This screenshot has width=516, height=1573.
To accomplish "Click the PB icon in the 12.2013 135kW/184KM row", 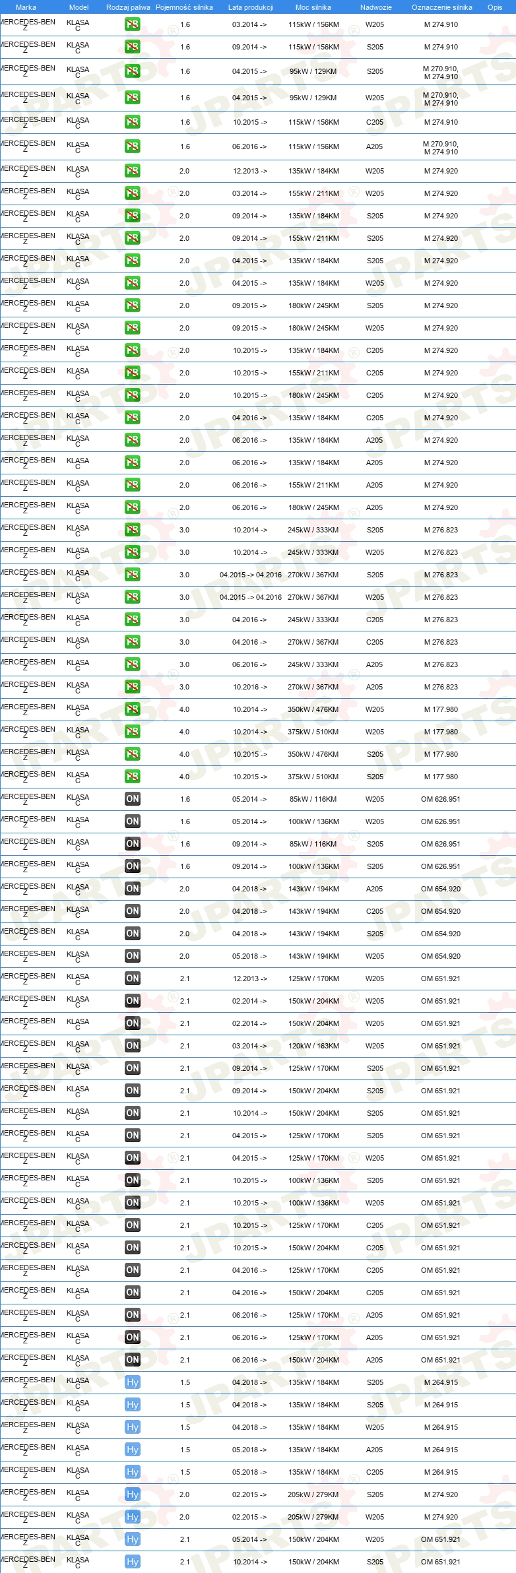I will coord(133,171).
